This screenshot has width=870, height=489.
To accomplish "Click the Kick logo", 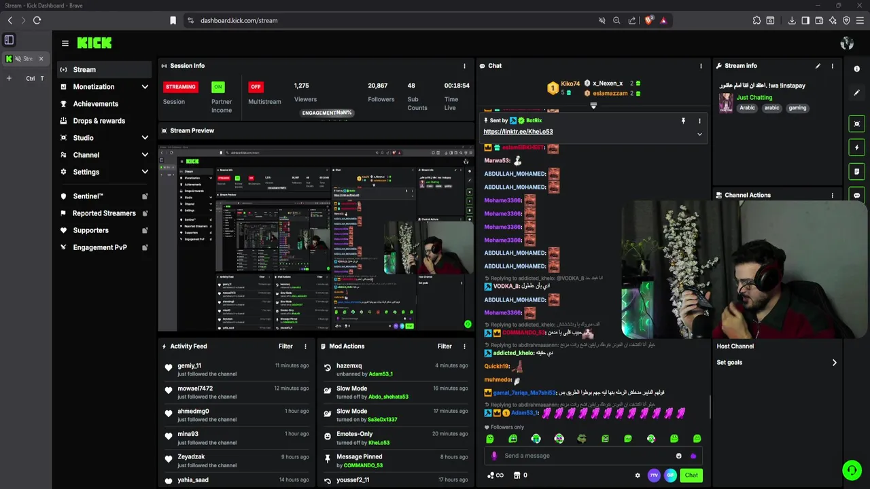I will pyautogui.click(x=94, y=43).
